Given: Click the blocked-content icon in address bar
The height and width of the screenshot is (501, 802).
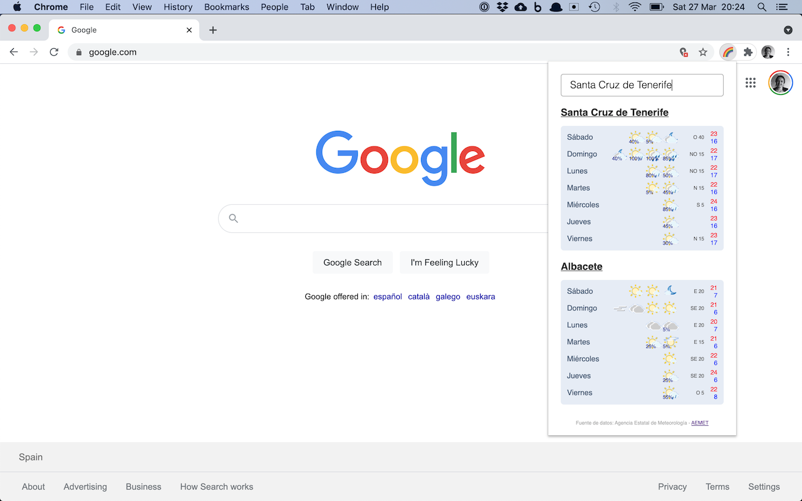Looking at the screenshot, I should (684, 52).
